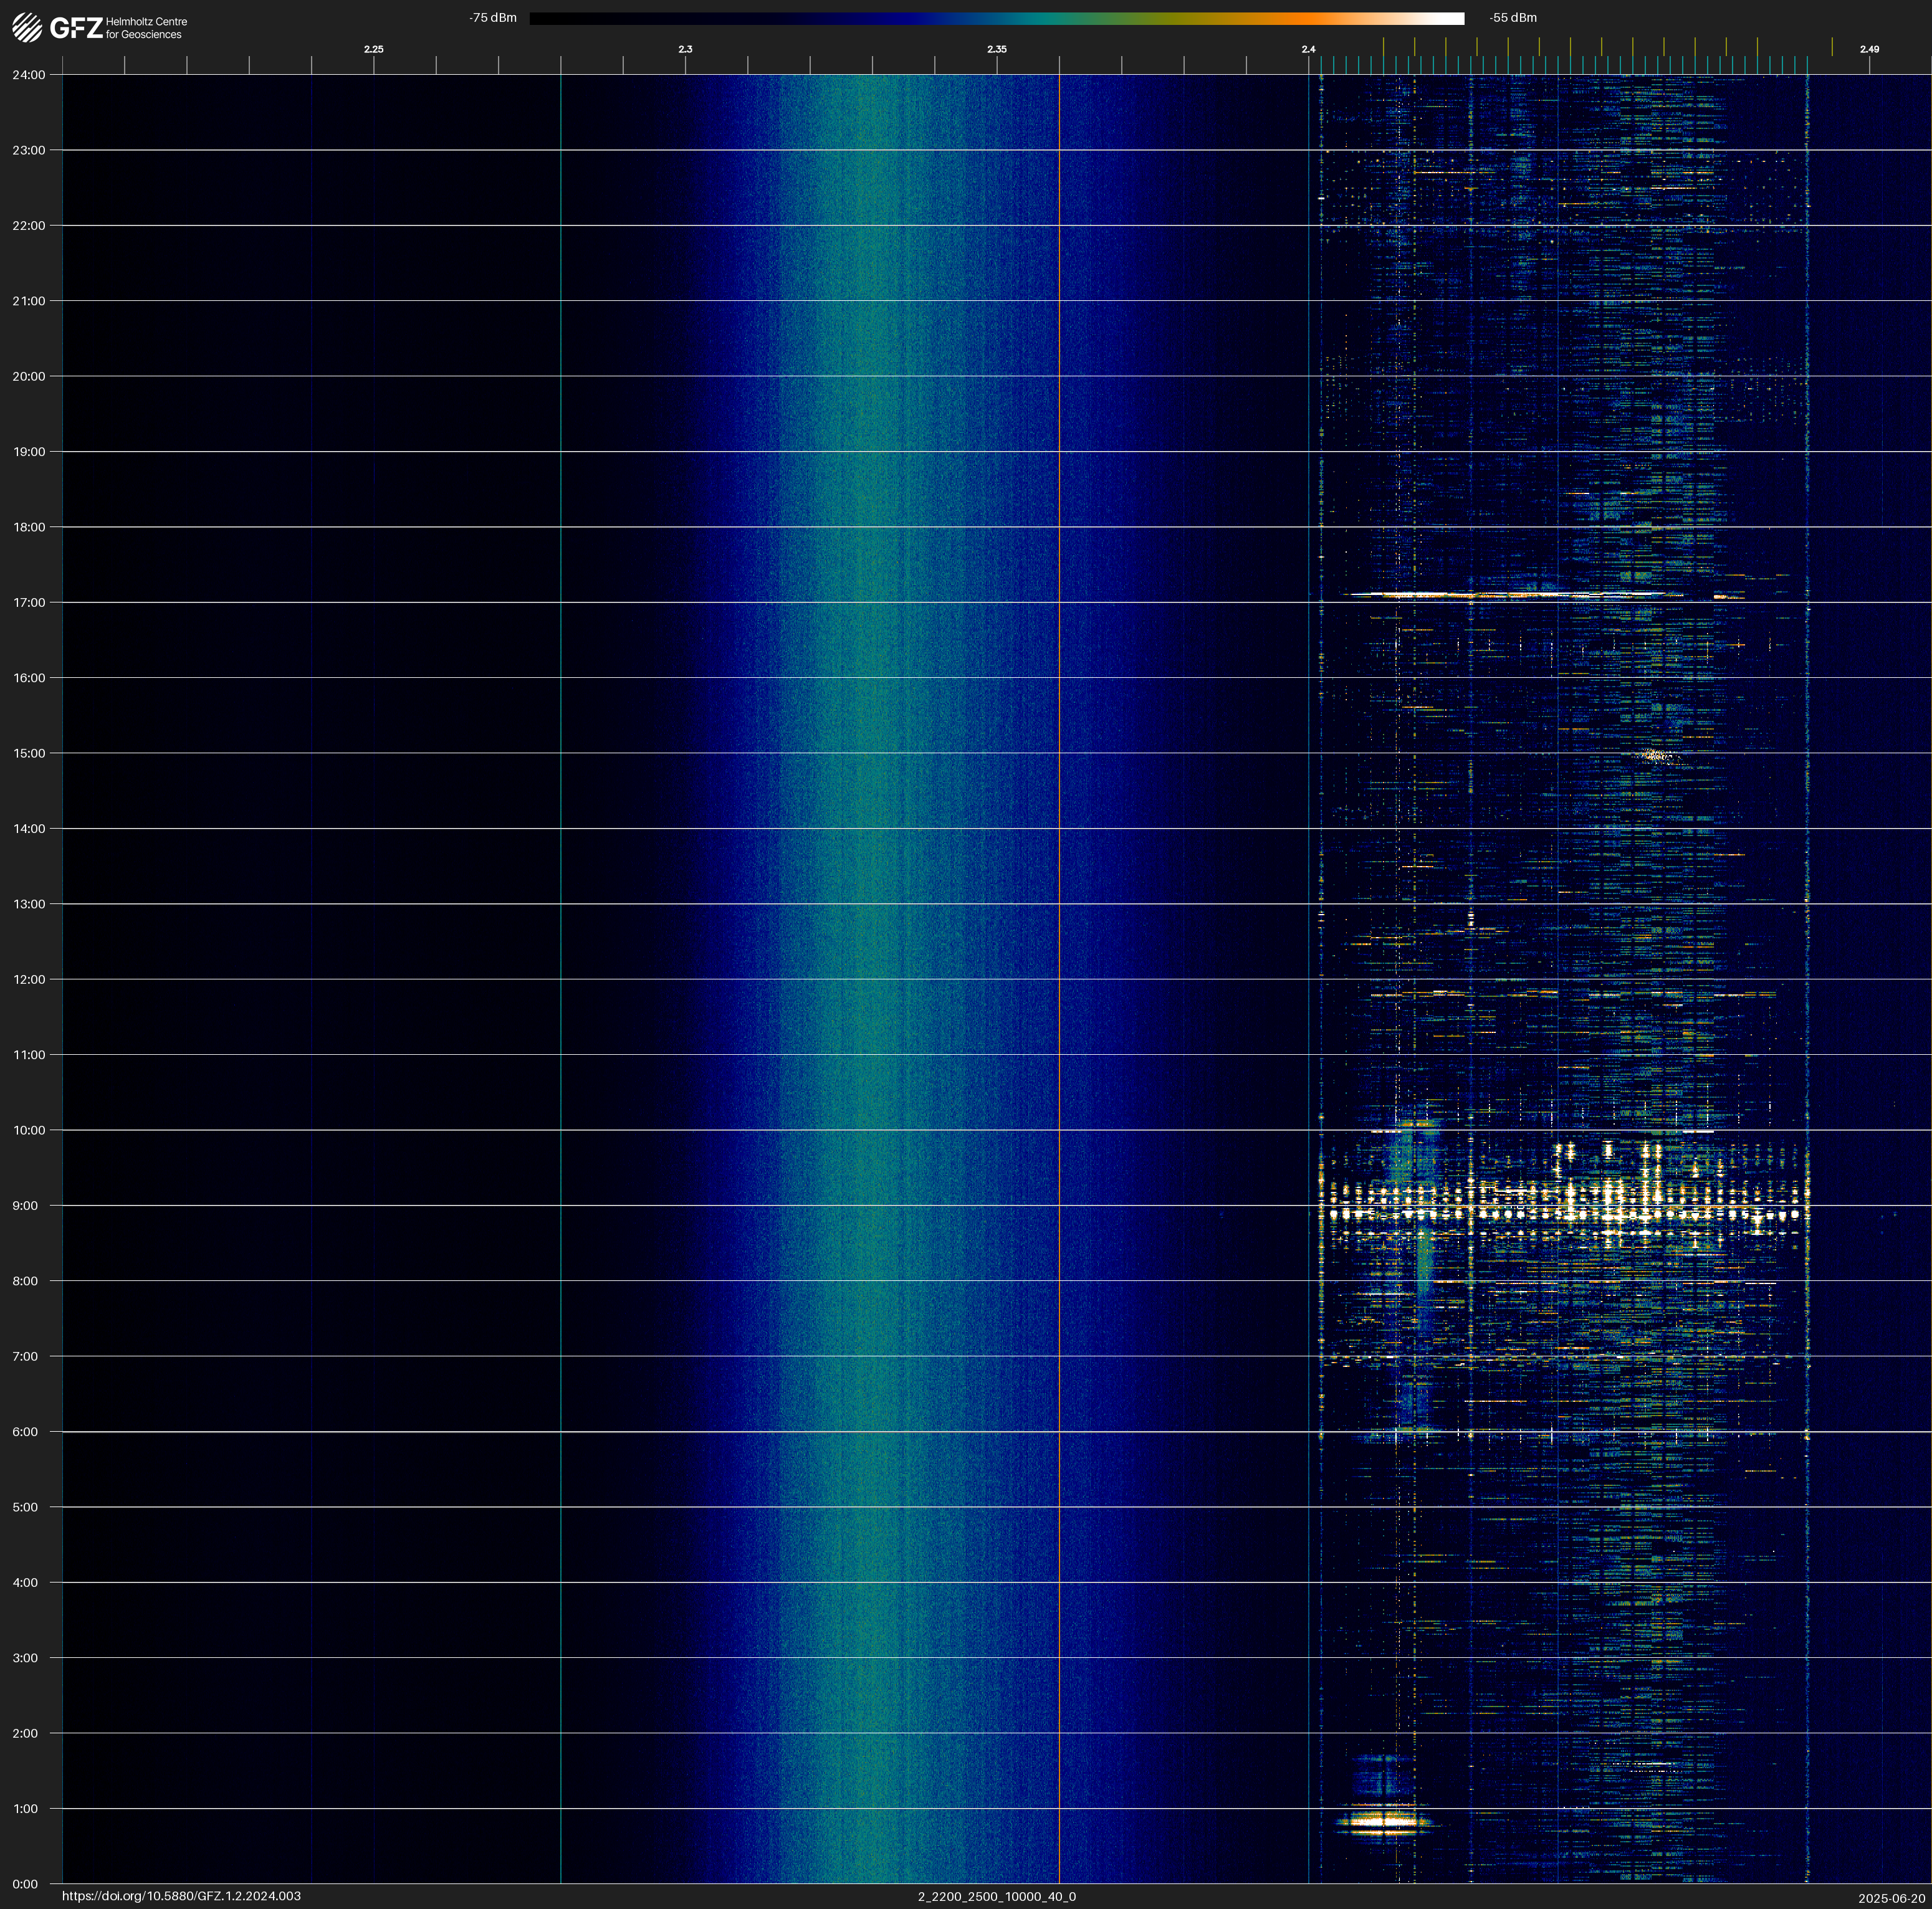Click the 2025-06-20 date label
1932x1909 pixels.
click(1891, 1898)
